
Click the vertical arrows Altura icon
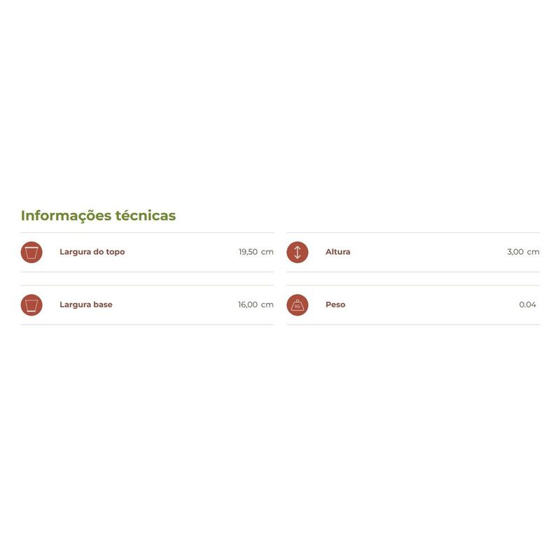point(297,252)
